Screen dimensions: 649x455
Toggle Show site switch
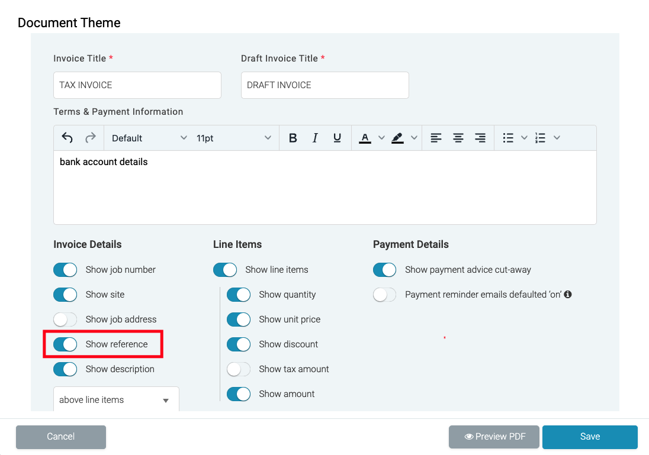(65, 295)
